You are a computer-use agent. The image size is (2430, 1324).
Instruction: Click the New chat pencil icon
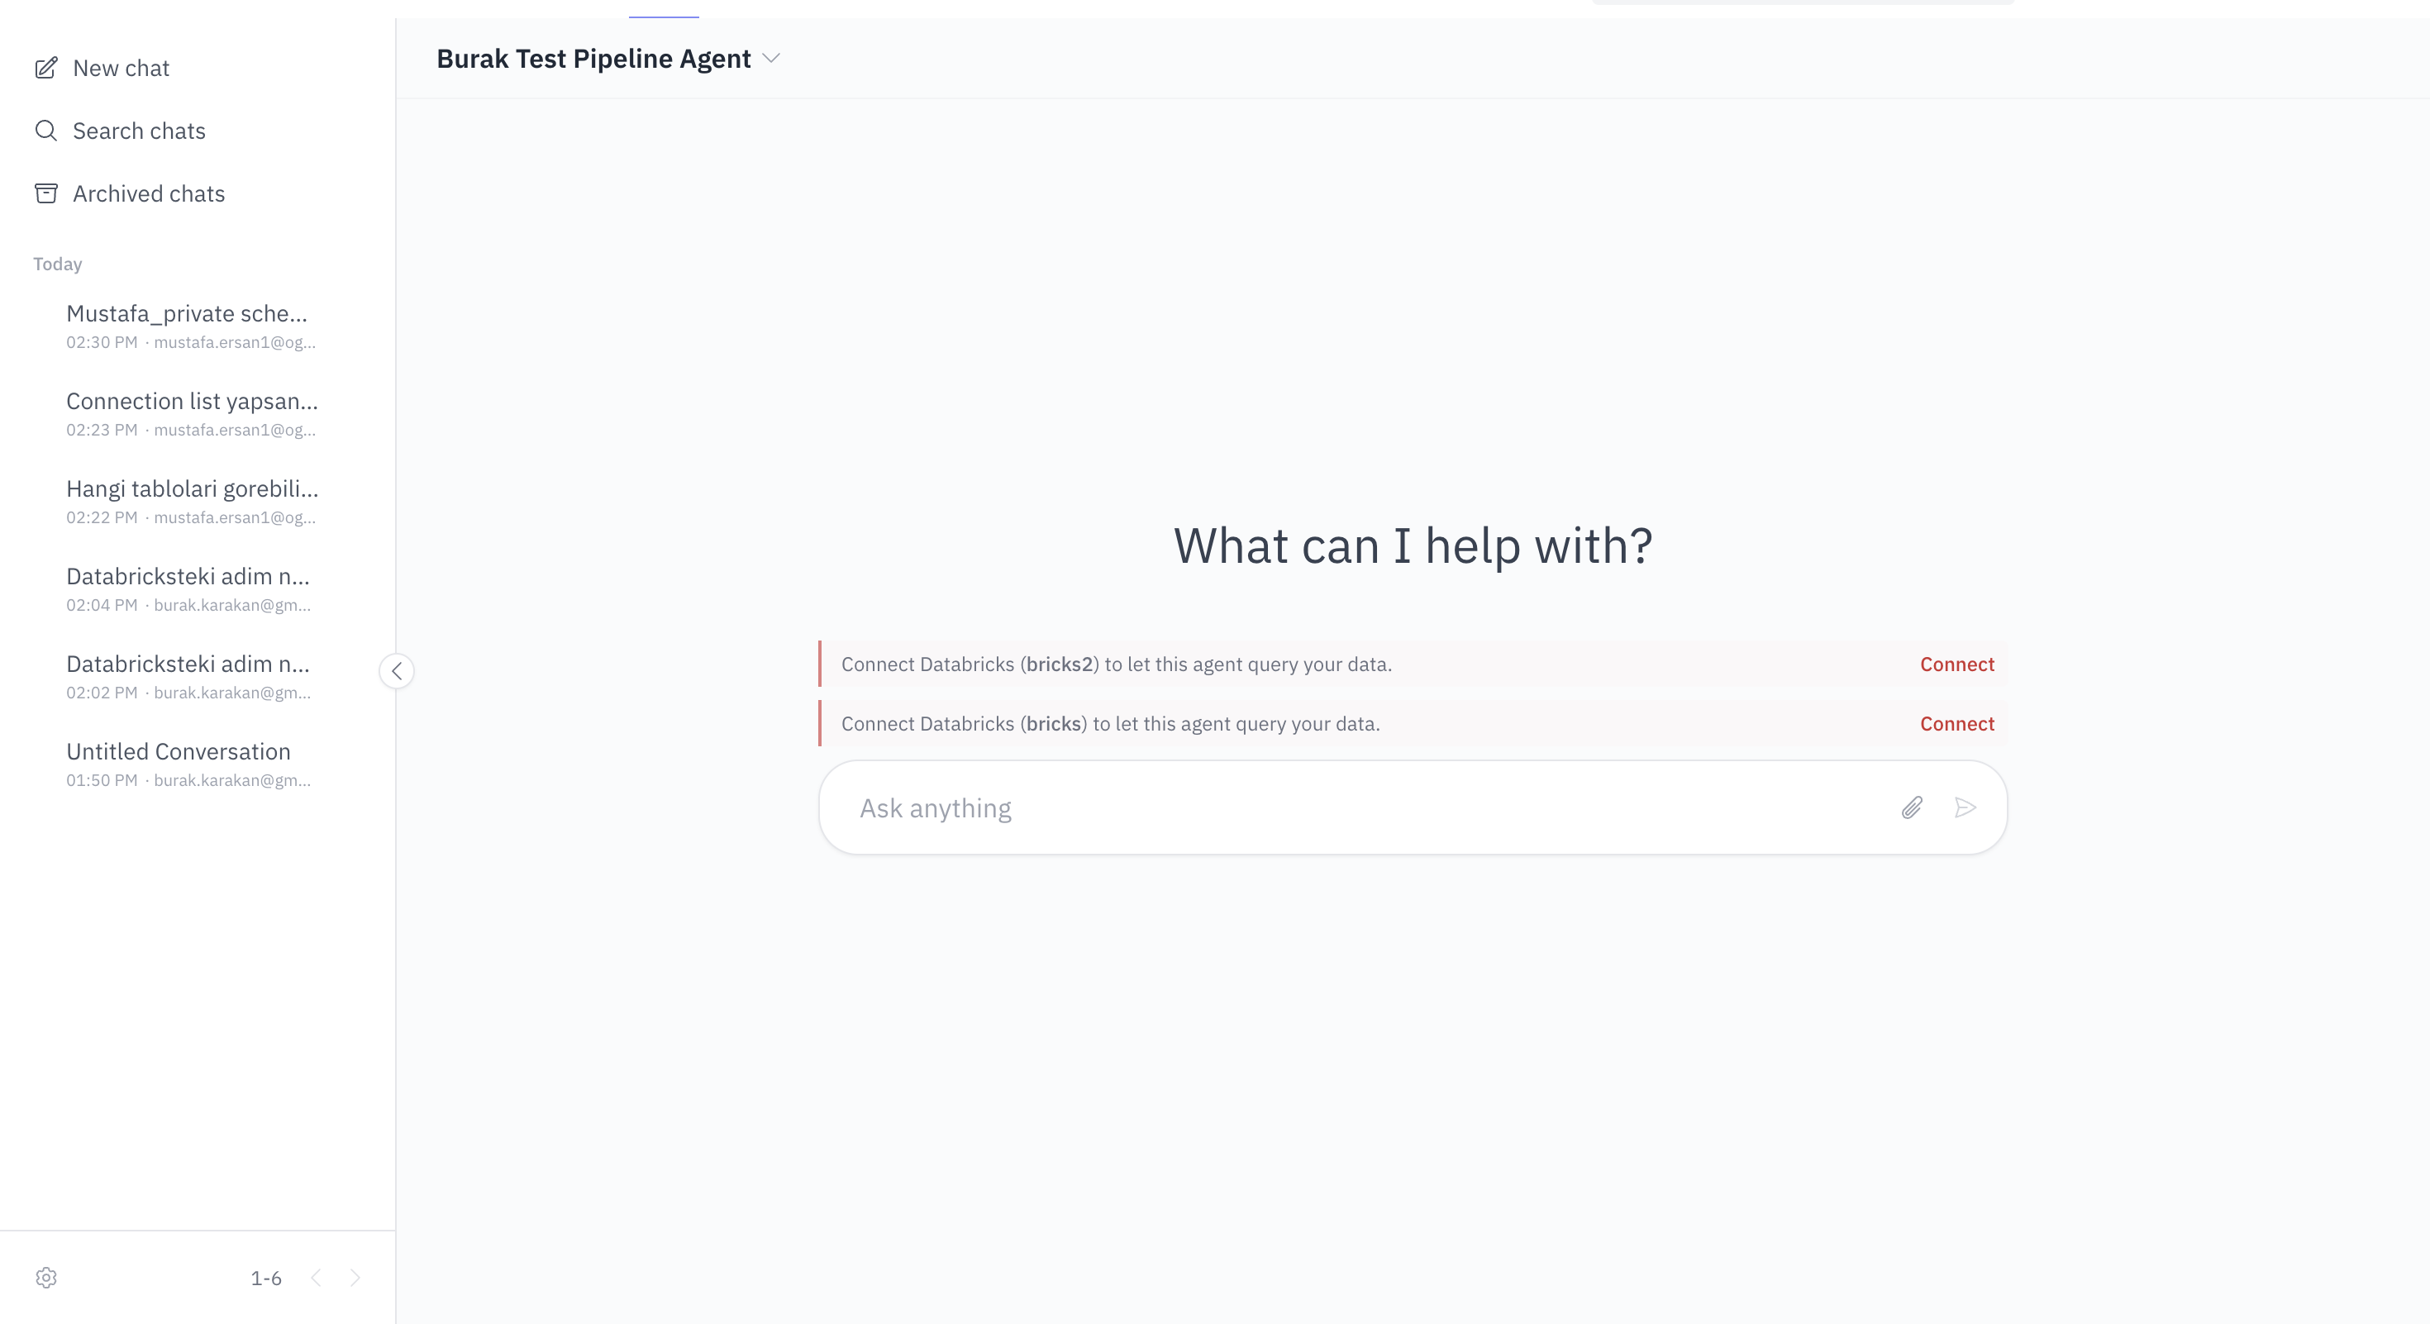(46, 68)
